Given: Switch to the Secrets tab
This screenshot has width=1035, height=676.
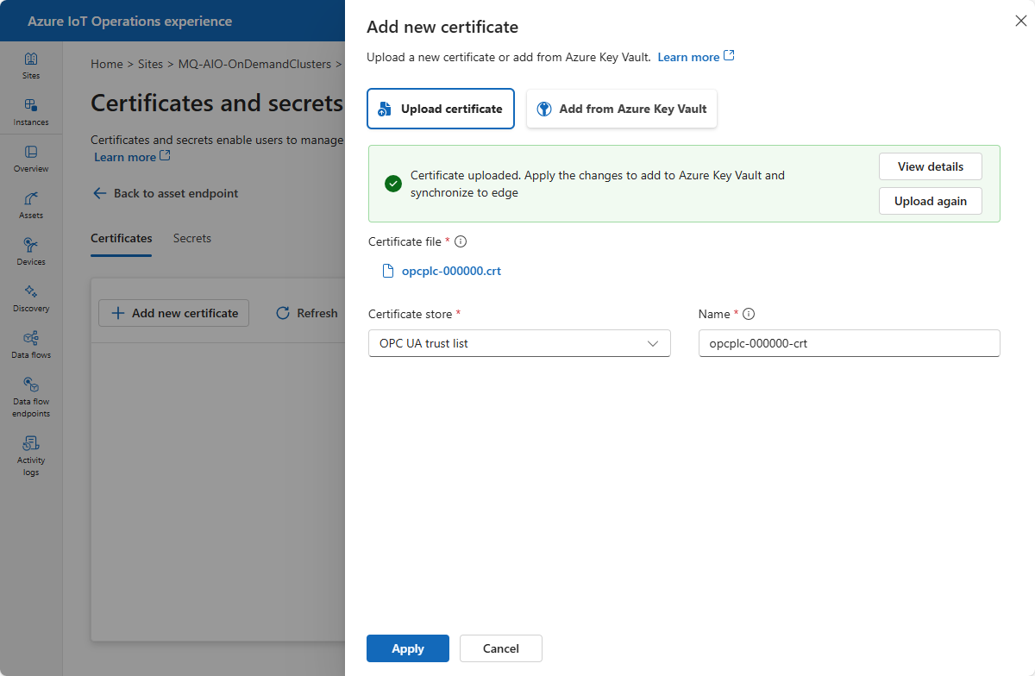Looking at the screenshot, I should click(x=192, y=238).
